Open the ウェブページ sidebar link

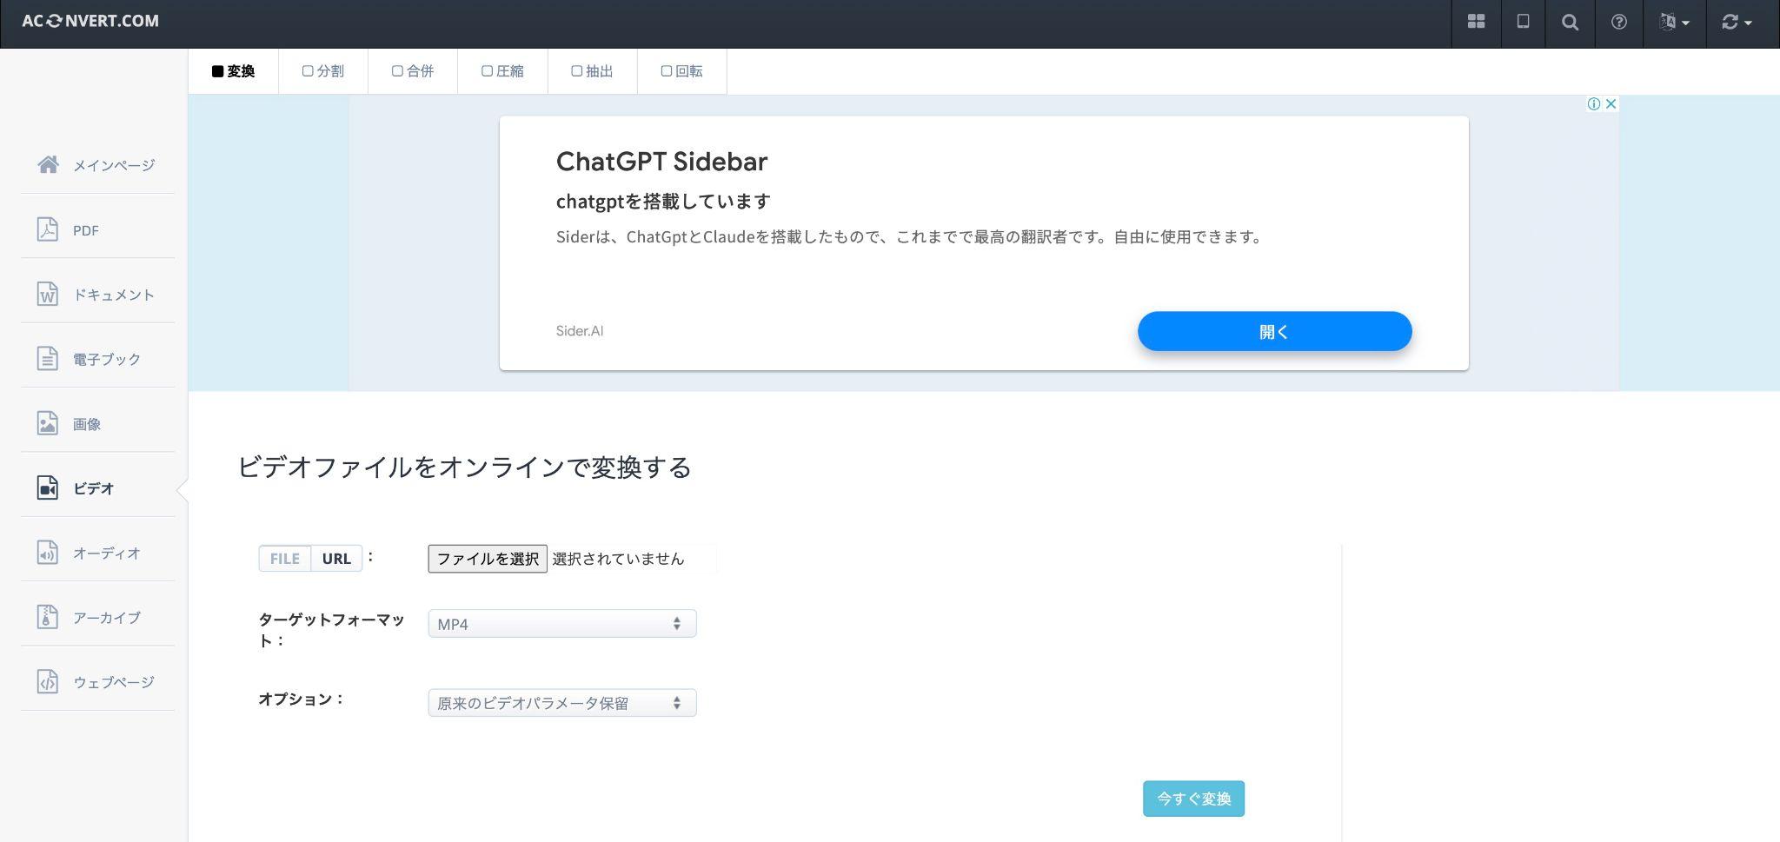point(114,682)
